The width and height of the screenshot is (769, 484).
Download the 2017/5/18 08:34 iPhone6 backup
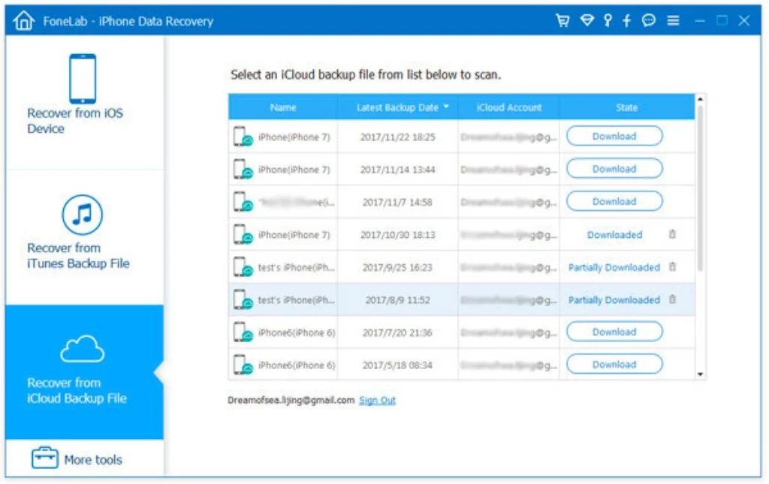pyautogui.click(x=614, y=365)
